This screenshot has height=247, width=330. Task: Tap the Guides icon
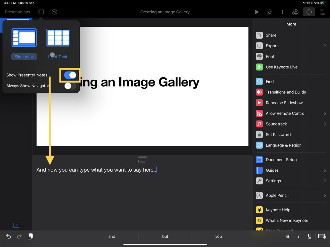[259, 170]
